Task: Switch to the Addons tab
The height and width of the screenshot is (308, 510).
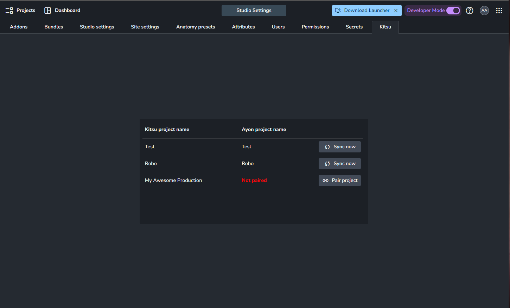Action: click(19, 27)
